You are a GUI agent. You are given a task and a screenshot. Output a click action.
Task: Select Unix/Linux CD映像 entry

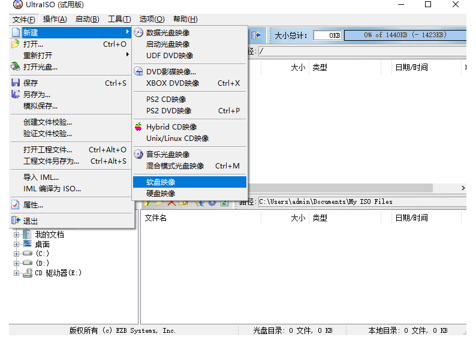point(189,139)
